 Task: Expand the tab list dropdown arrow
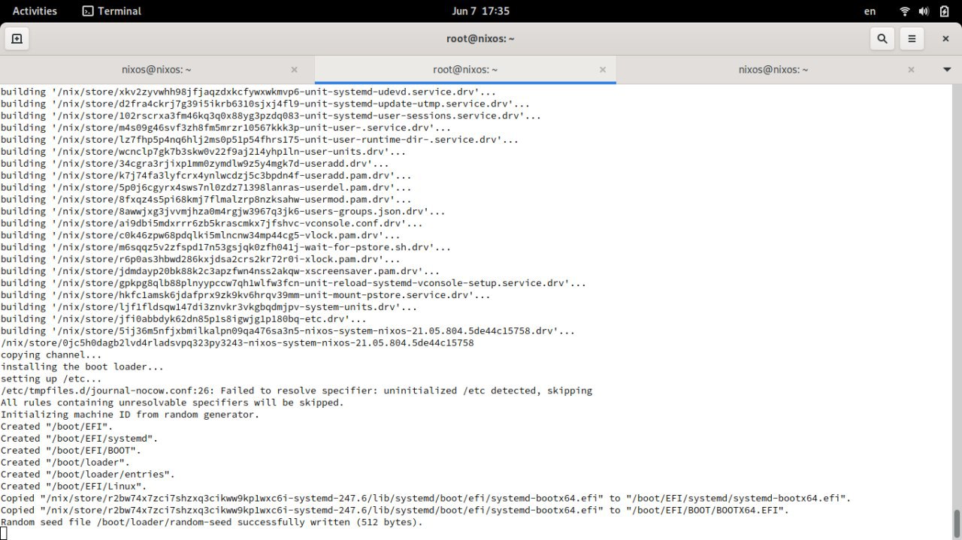[x=946, y=69]
